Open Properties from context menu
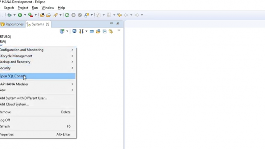Screen dimensions: 265x149 37,134
